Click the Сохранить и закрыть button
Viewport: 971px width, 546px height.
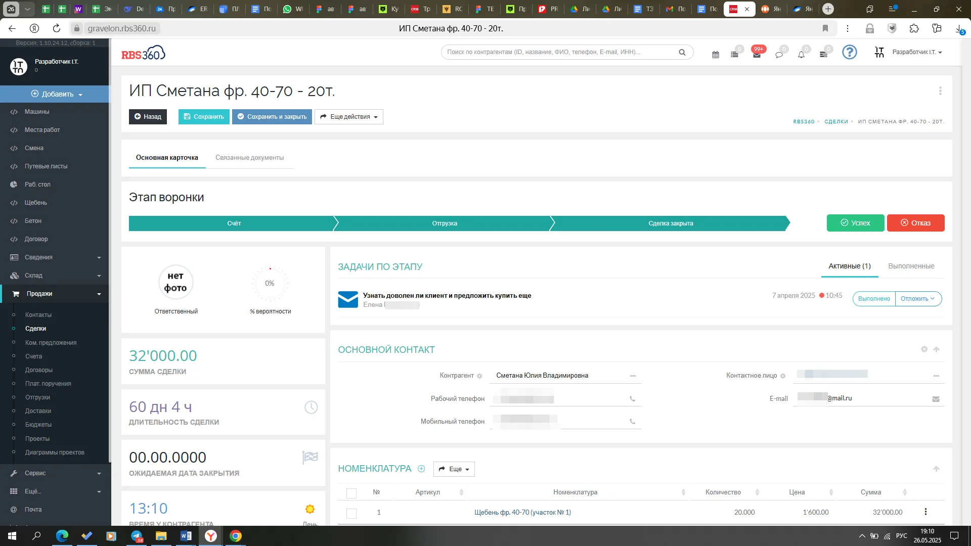point(272,117)
